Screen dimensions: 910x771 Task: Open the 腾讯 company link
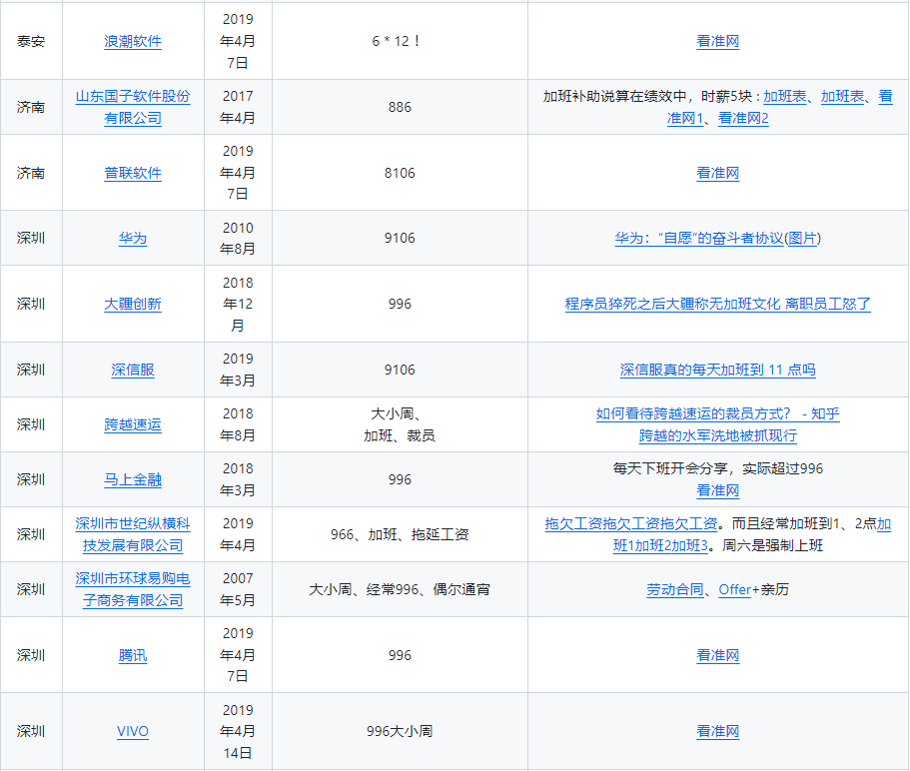coord(133,655)
